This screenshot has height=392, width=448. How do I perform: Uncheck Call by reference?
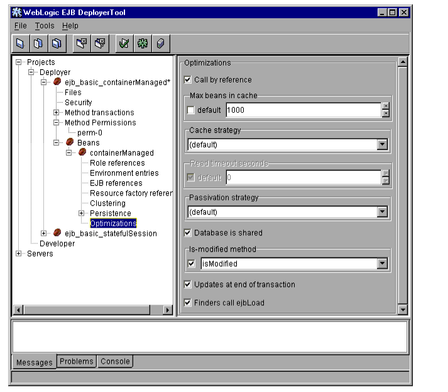[188, 79]
